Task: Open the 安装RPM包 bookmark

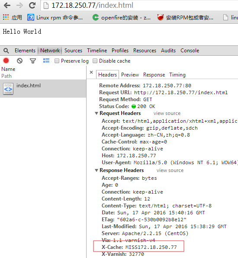Action: pyautogui.click(x=185, y=17)
